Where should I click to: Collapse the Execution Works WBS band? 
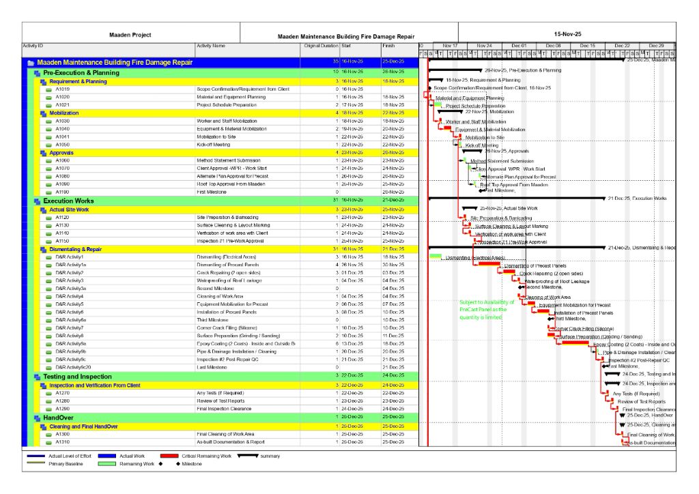38,201
